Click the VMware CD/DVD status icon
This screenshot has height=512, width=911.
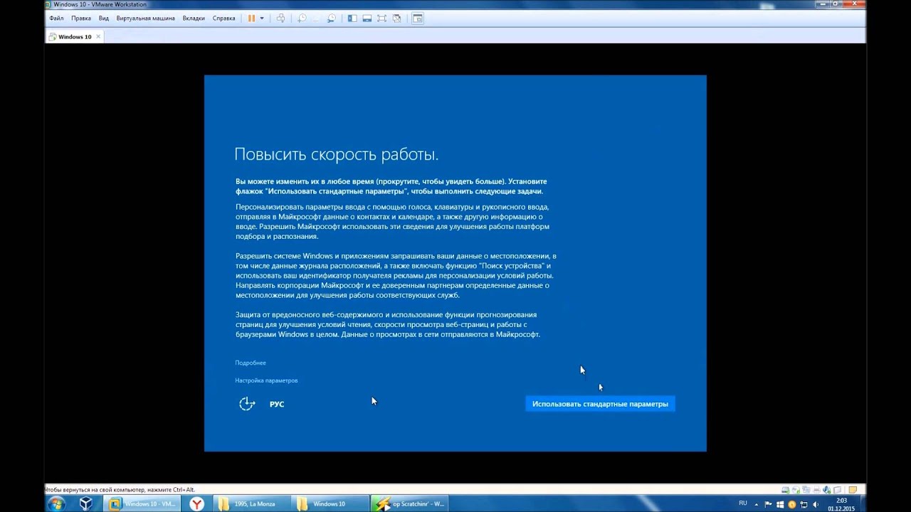point(796,490)
